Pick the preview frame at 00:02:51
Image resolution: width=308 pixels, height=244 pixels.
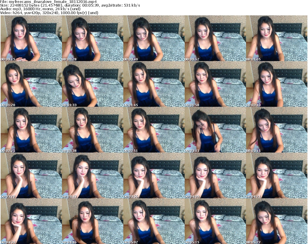pos(154,130)
